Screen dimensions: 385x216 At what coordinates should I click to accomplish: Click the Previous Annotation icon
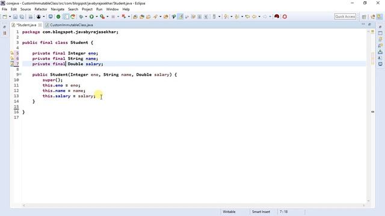(236, 17)
